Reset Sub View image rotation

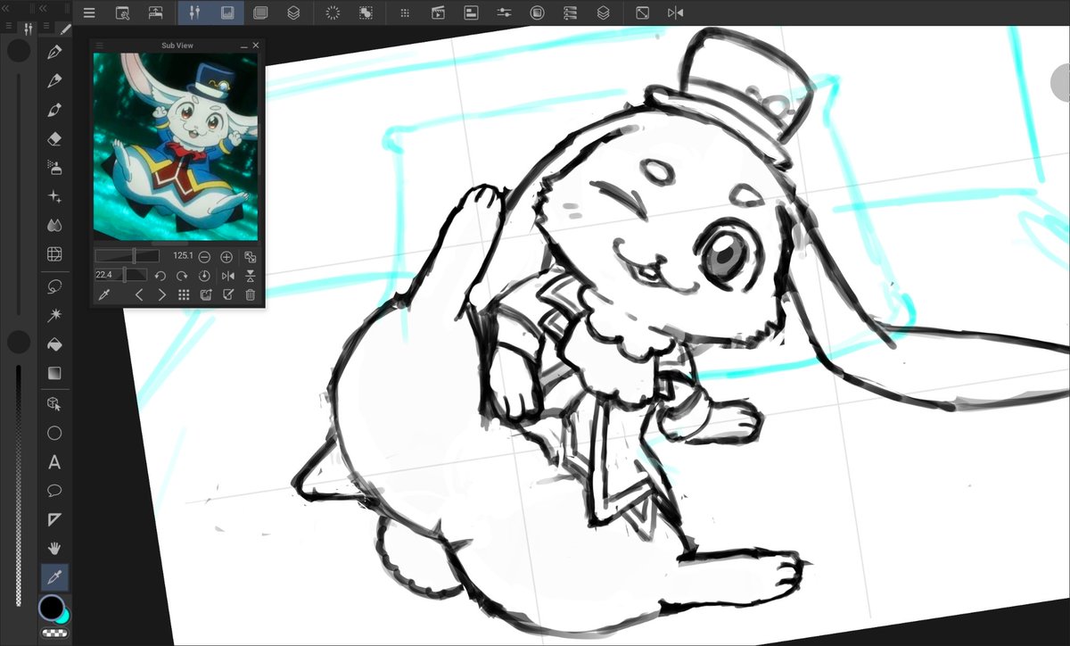coord(204,275)
